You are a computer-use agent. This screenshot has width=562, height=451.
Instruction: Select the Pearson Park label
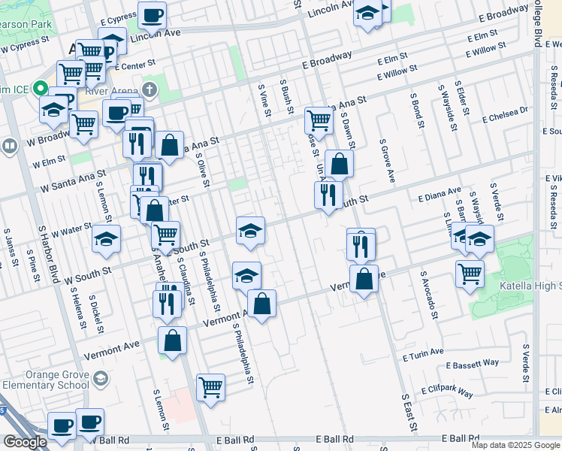pyautogui.click(x=26, y=24)
